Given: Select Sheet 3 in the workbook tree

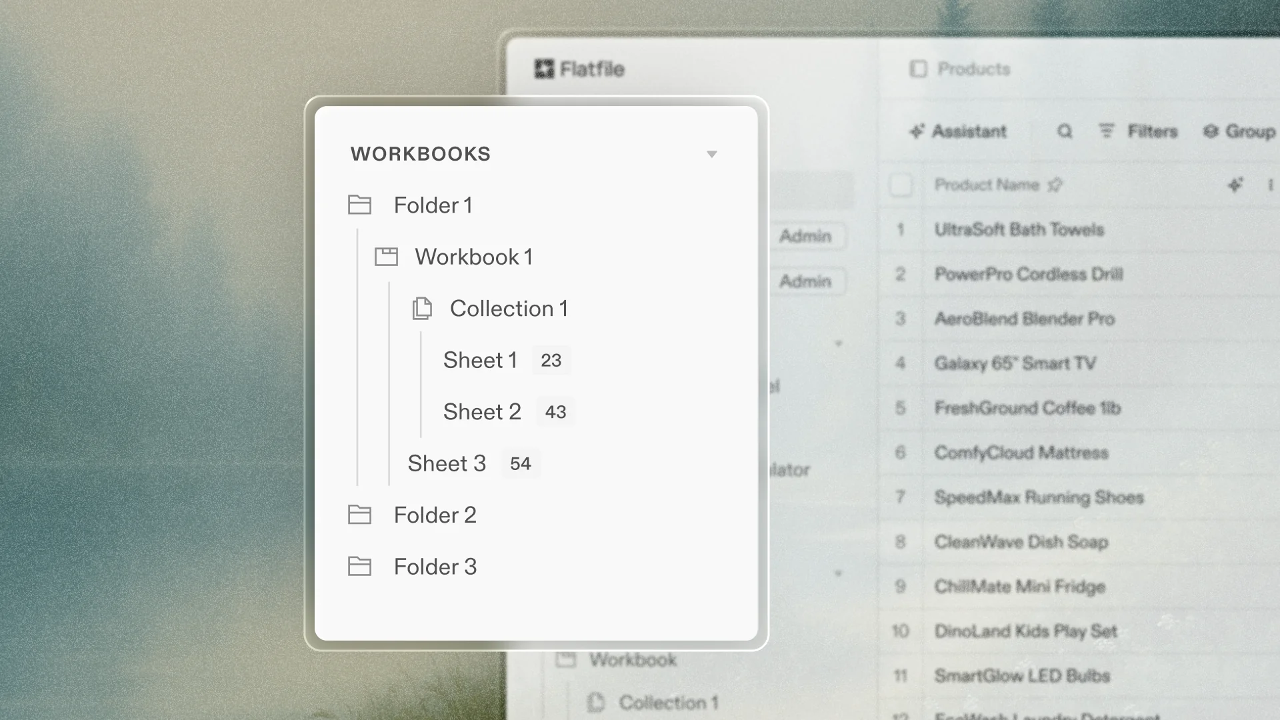Looking at the screenshot, I should [447, 463].
